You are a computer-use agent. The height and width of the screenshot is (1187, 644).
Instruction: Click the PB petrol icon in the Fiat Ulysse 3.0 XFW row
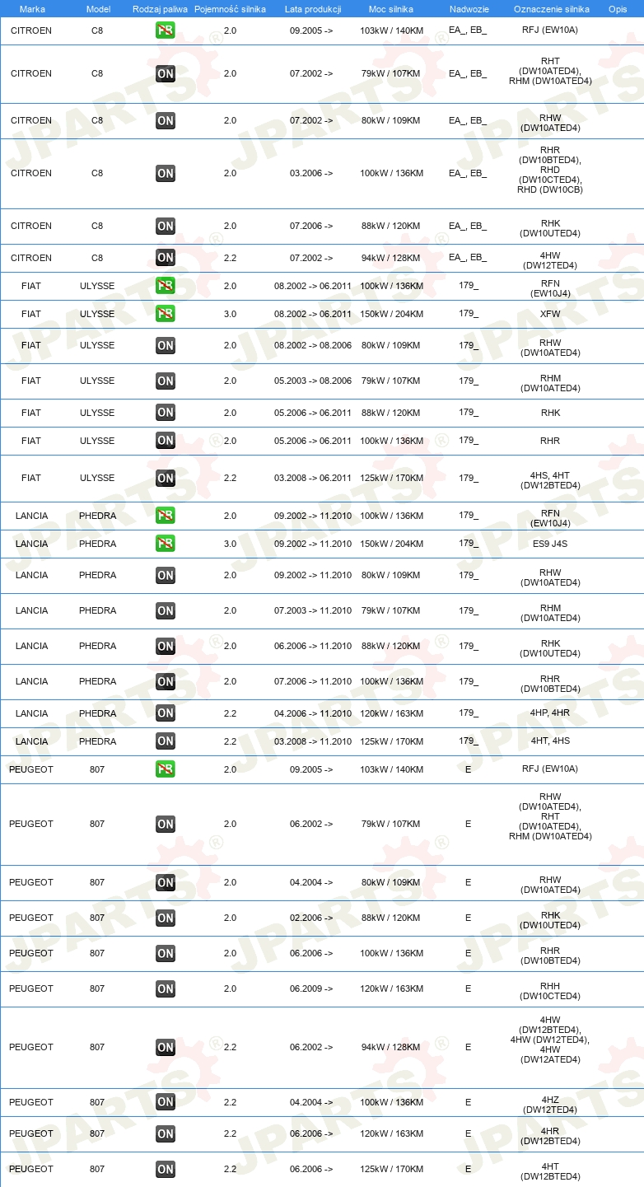[166, 314]
